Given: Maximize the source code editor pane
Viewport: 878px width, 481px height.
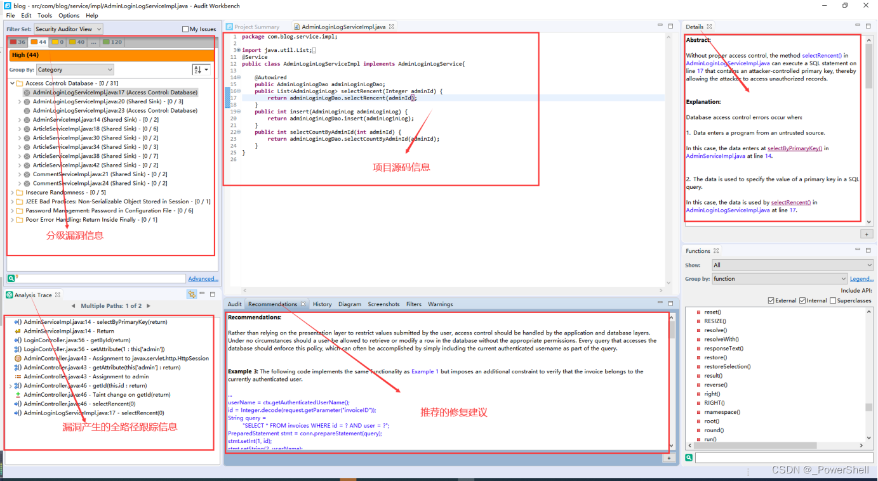Looking at the screenshot, I should (670, 26).
